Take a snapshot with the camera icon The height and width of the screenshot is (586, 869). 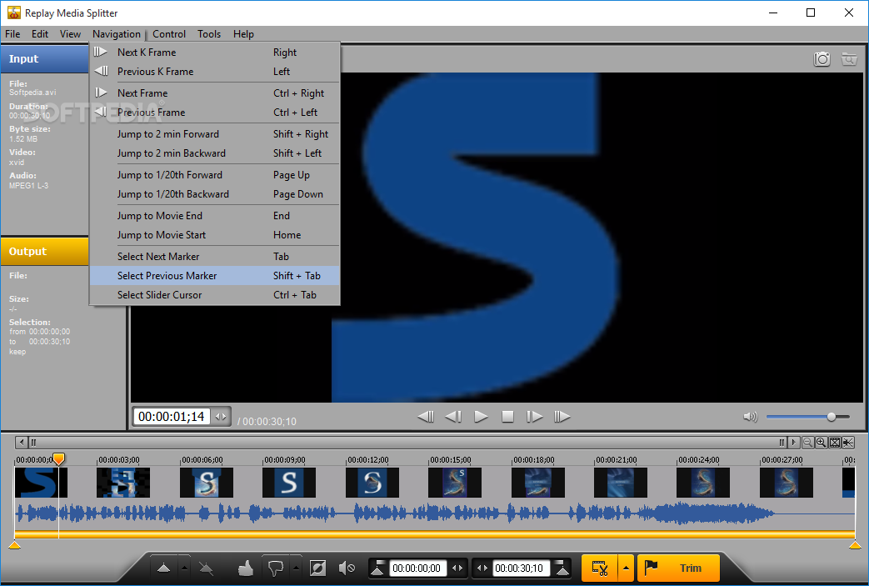tap(822, 58)
